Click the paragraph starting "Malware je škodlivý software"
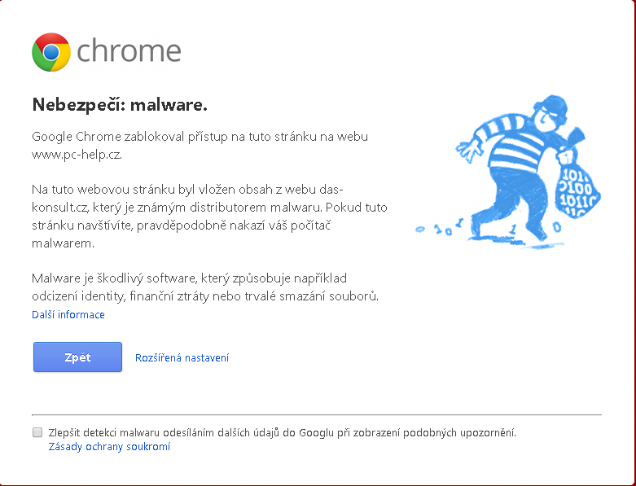 pyautogui.click(x=204, y=287)
